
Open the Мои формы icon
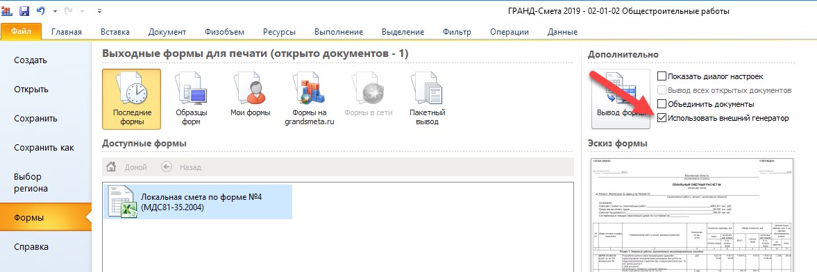point(250,95)
